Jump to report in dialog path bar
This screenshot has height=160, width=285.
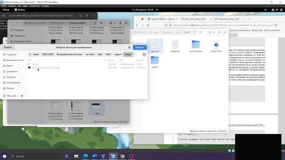click(118, 54)
